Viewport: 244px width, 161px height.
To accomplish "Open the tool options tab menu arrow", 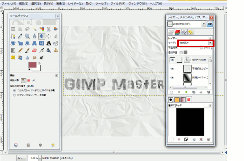I will click(57, 75).
